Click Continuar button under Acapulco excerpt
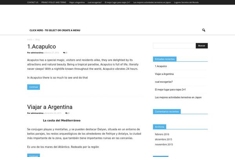This screenshot has width=235, height=157. pyautogui.click(x=34, y=87)
